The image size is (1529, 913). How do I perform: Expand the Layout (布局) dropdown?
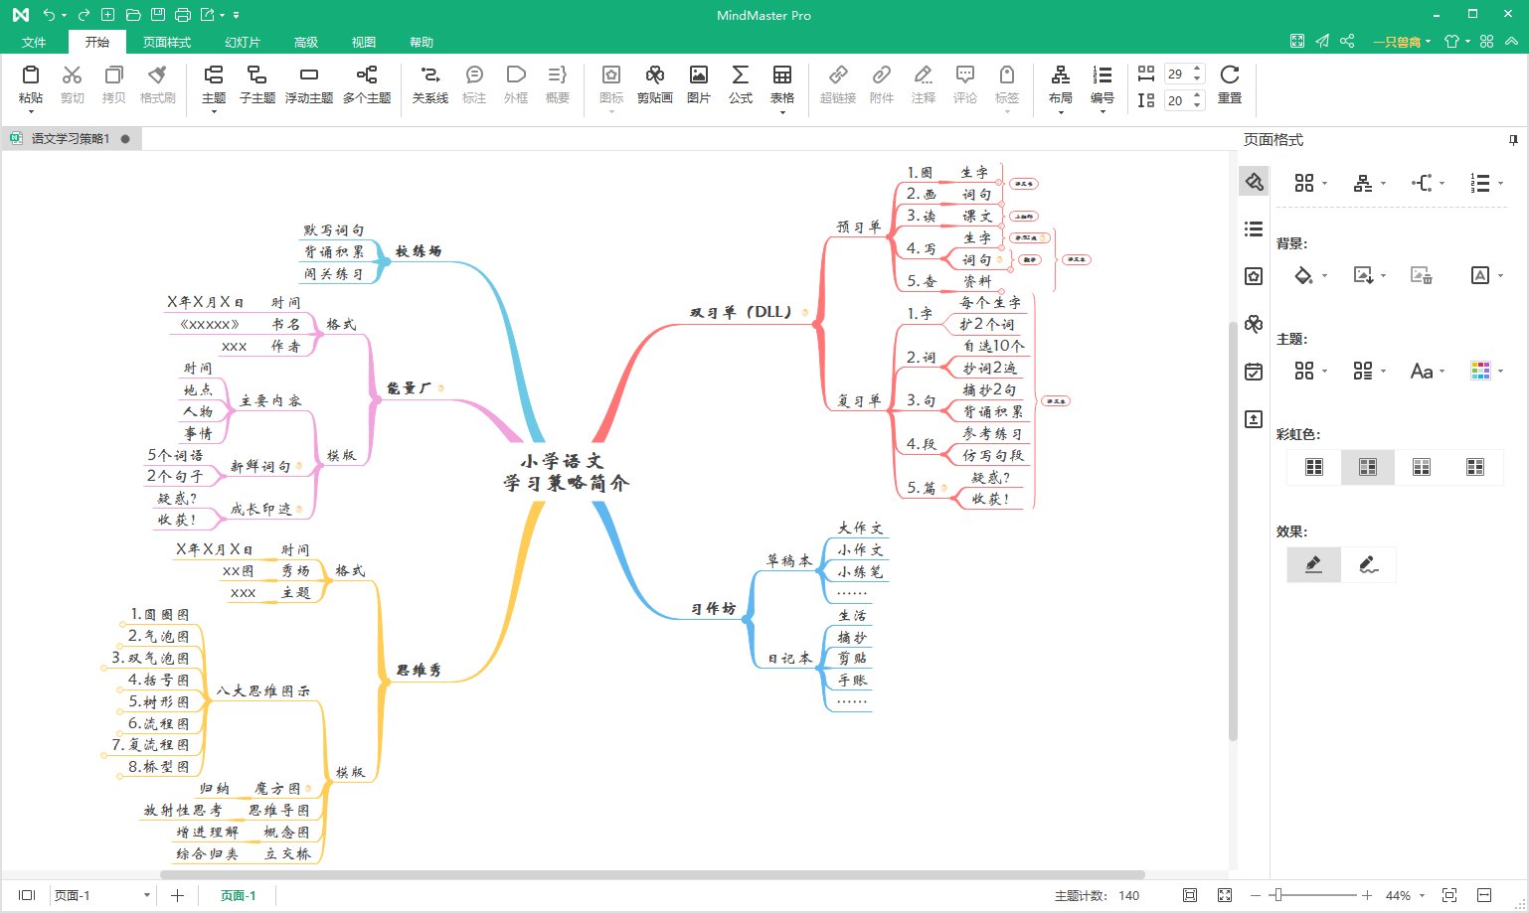click(x=1060, y=111)
